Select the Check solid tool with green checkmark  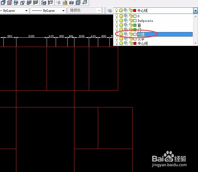85,2
